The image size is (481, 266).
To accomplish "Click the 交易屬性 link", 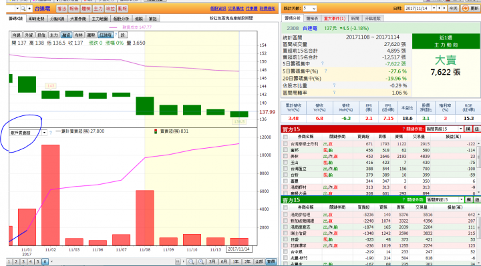I will (x=236, y=8).
